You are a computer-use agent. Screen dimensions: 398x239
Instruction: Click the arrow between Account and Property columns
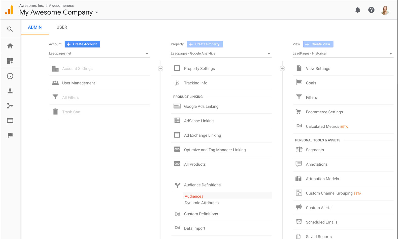tap(160, 69)
